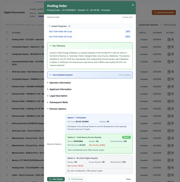
Task: View icon for Division Order KOOKEN-SCHROEDER row
Action: pos(169,87)
